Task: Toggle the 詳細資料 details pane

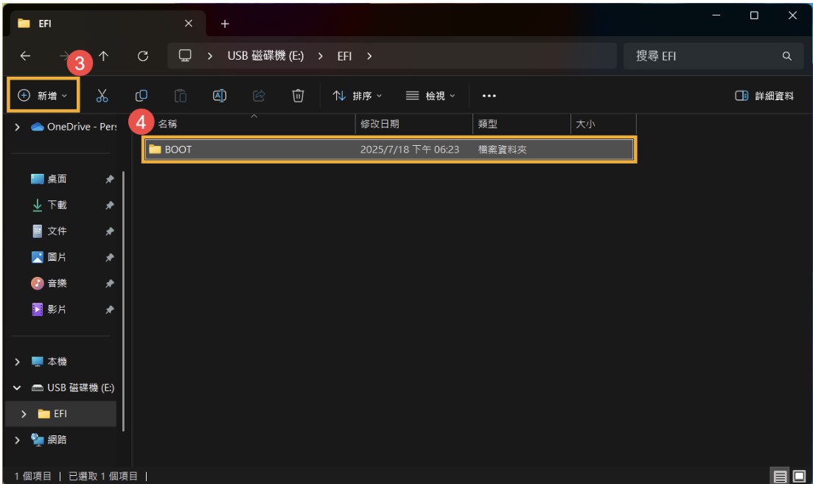Action: point(764,96)
